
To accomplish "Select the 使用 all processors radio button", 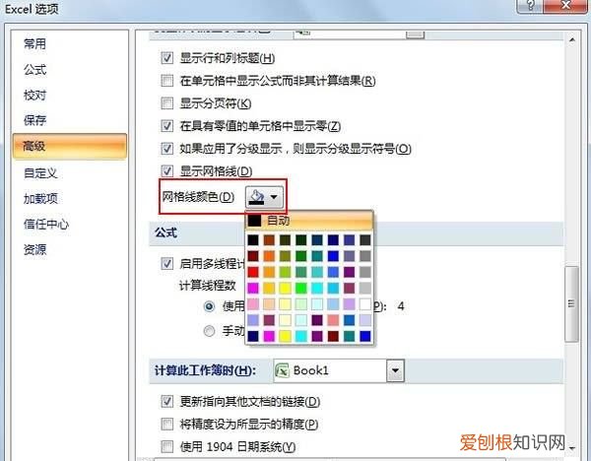I will [x=209, y=306].
